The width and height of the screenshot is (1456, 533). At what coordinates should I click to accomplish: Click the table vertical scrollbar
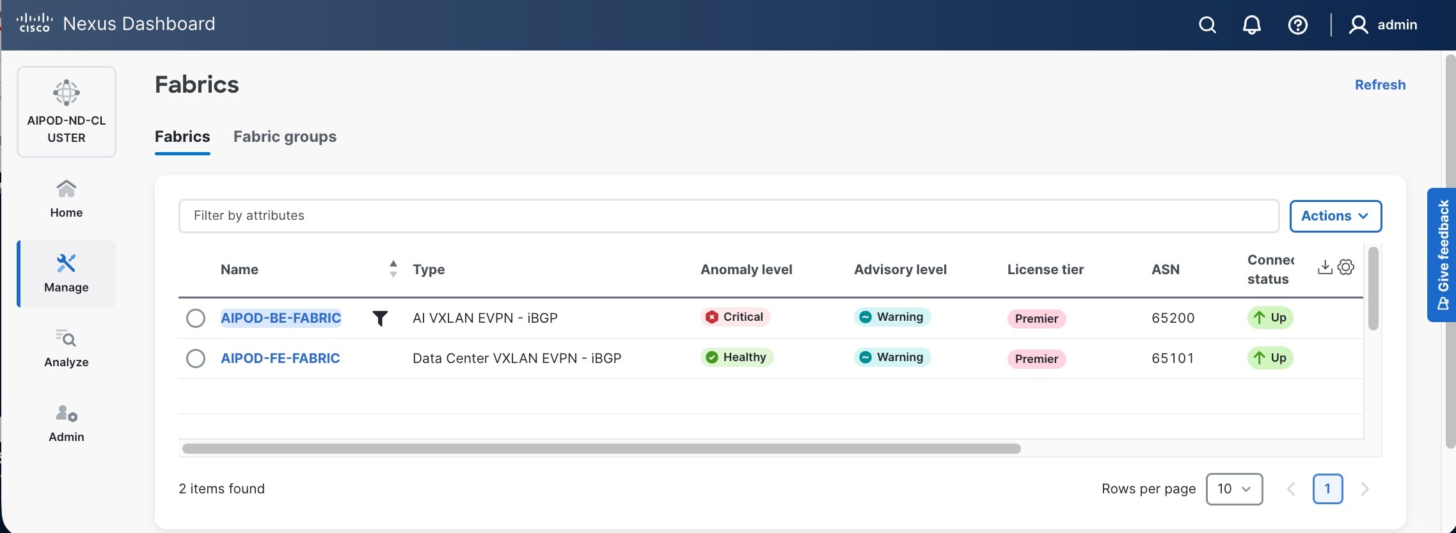1373,289
